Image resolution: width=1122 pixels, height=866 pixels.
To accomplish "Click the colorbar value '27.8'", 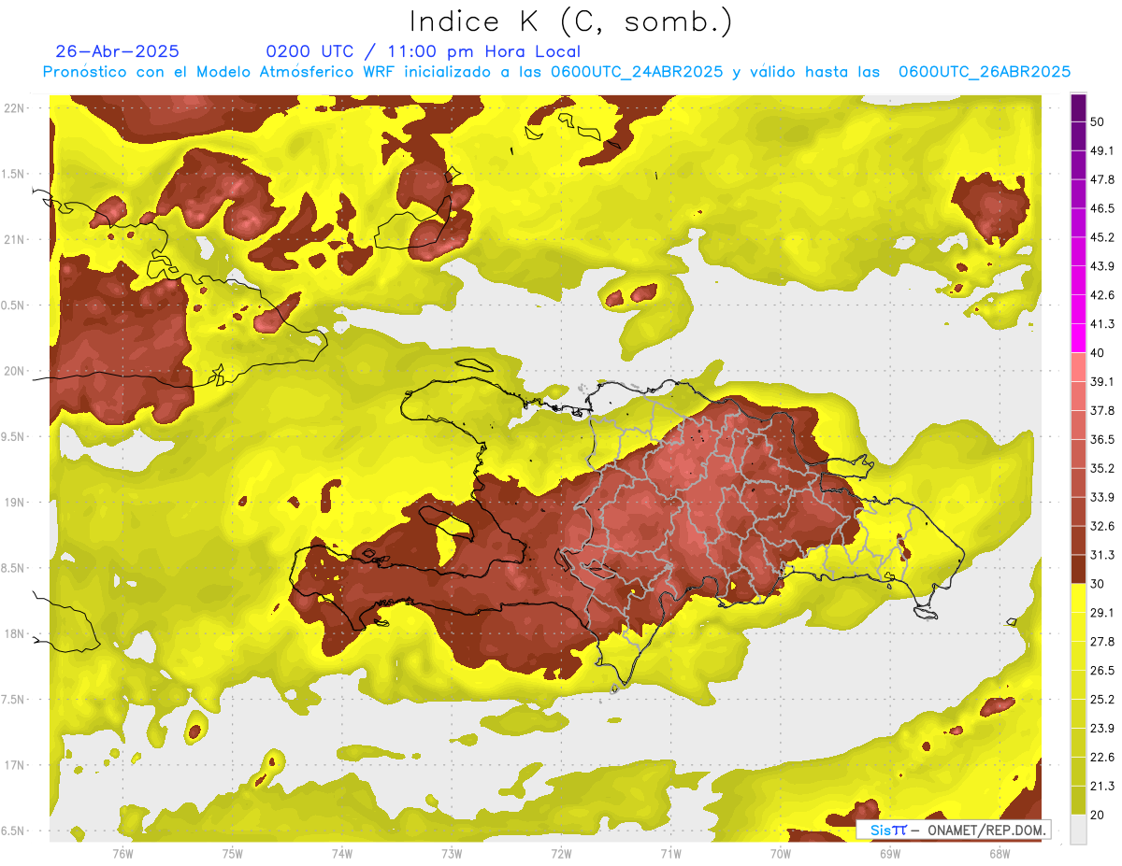I will point(1102,641).
